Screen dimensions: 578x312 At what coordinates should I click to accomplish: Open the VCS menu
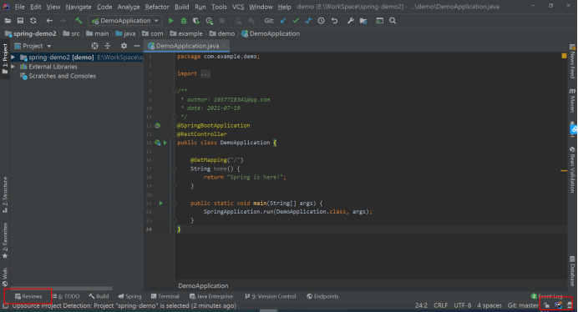click(x=238, y=7)
